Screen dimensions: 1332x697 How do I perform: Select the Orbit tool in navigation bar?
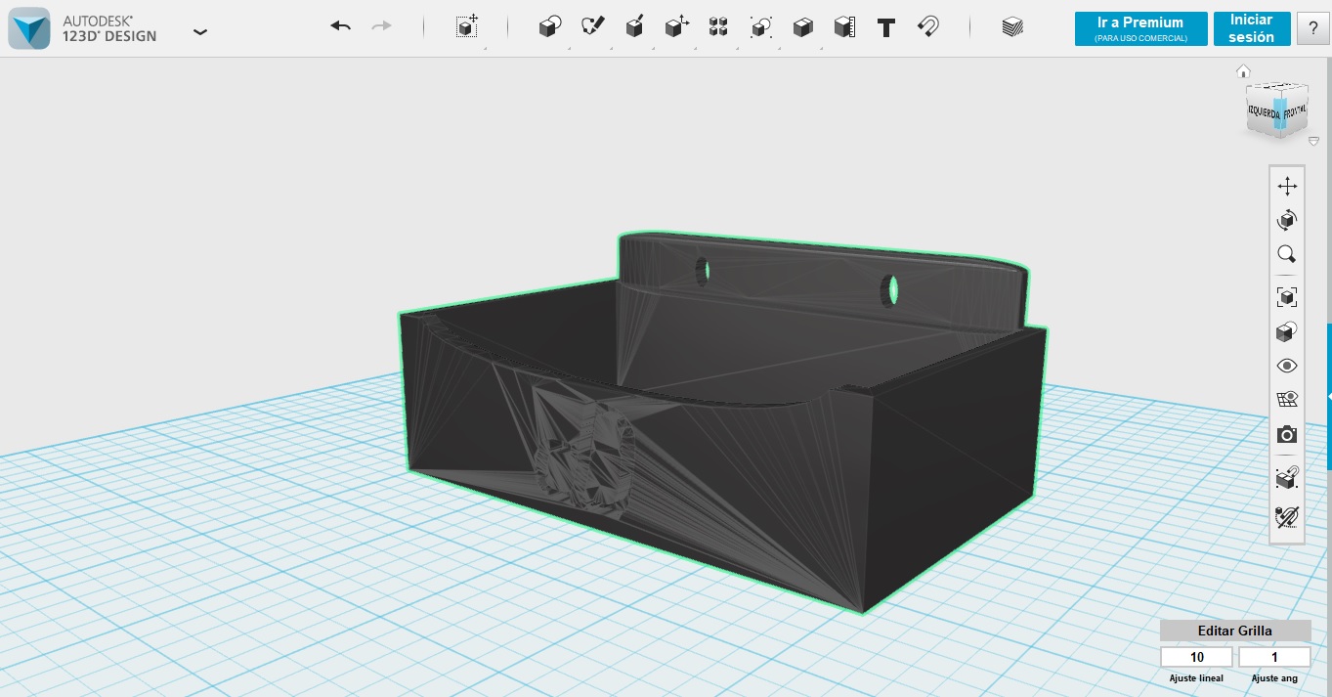(1287, 220)
